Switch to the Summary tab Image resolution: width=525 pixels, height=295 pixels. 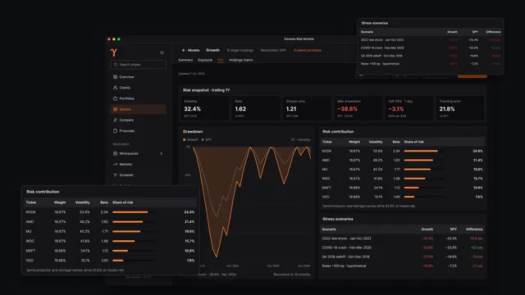click(x=185, y=60)
